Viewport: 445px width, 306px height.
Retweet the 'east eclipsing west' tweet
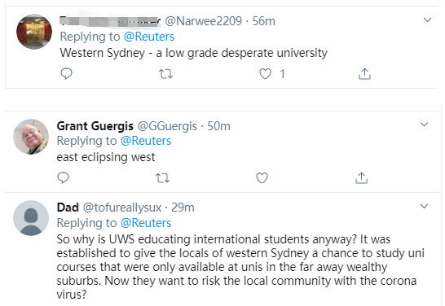163,178
